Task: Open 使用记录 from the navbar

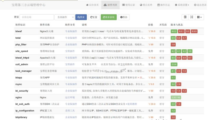Action: pos(128,5)
